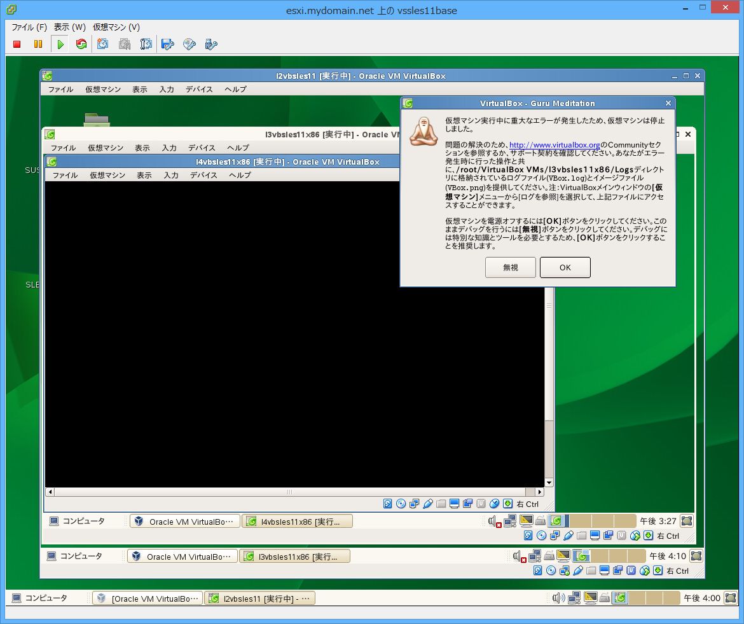The width and height of the screenshot is (744, 624).
Task: Toggle mouse integration icon in l3vbsles11x86 status bar
Action: (x=635, y=536)
